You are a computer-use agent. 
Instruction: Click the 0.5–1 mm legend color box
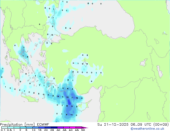point(11,128)
